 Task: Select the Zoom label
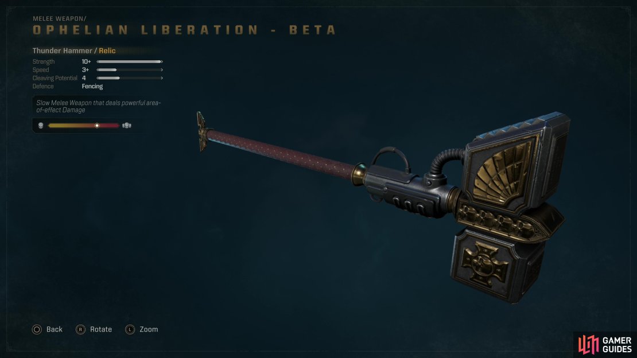tap(149, 329)
